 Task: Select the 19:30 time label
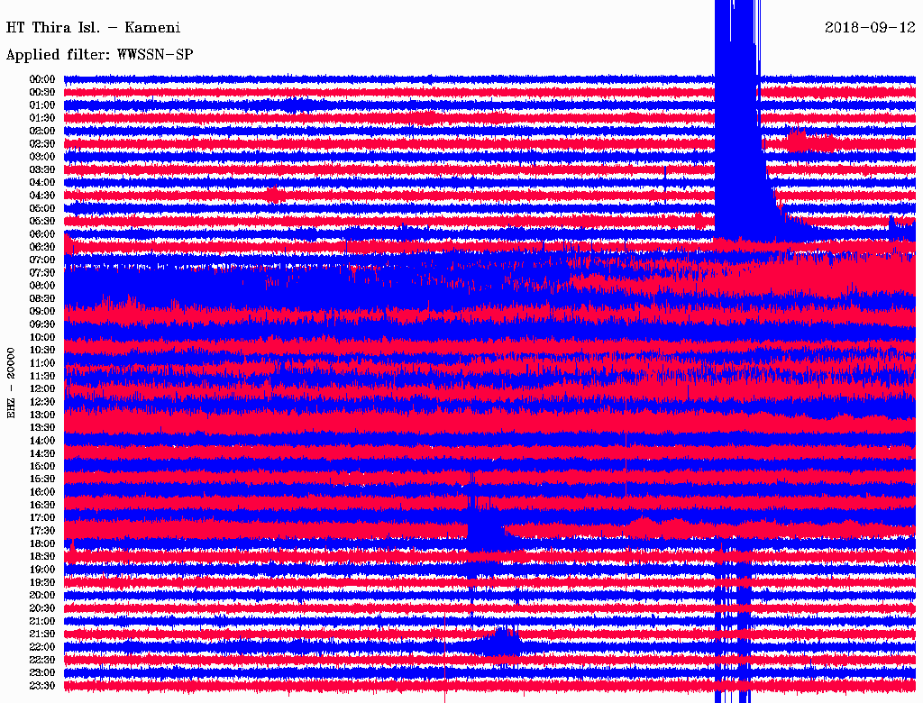pyautogui.click(x=42, y=583)
